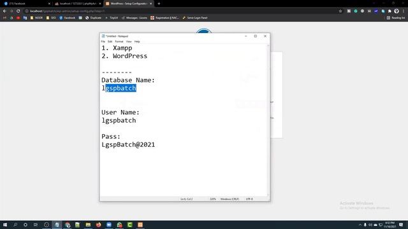This screenshot has width=408, height=229.
Task: Open the TinyUrl bookmark
Action: 112,18
